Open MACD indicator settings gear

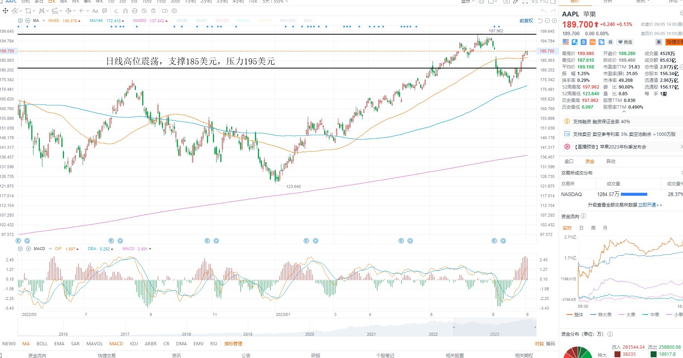click(20, 249)
